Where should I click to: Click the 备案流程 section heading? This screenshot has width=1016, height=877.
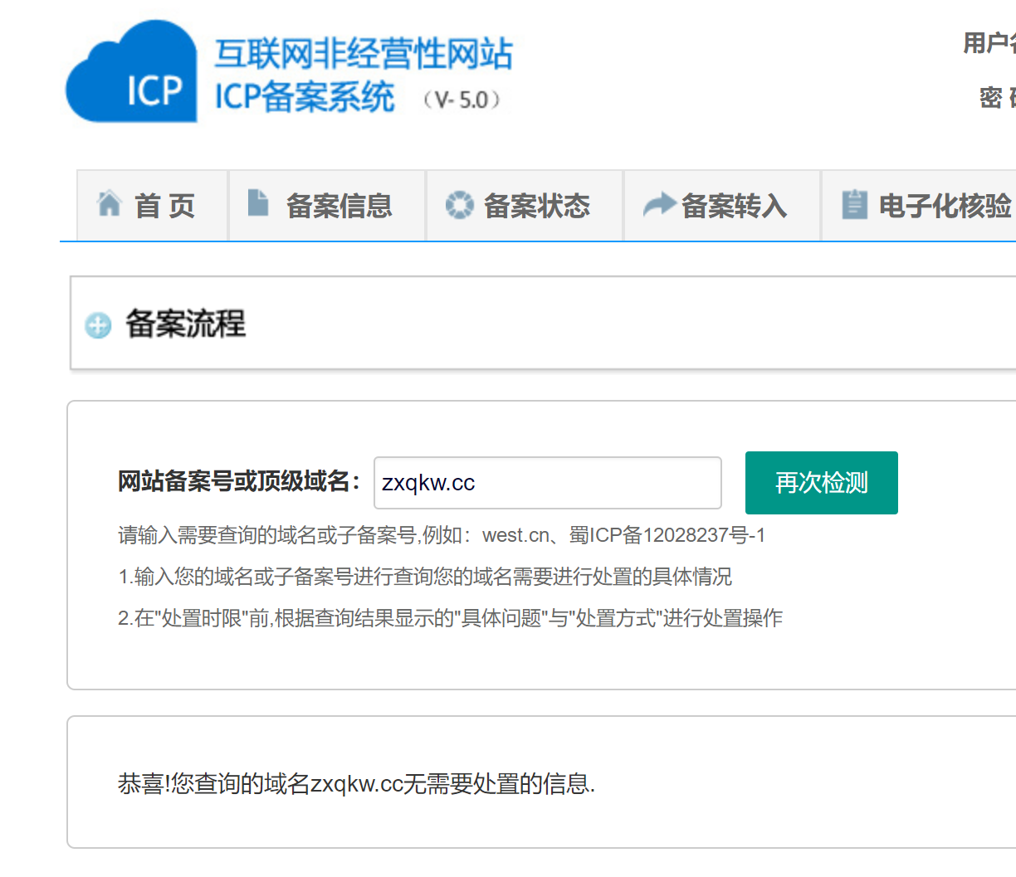185,324
